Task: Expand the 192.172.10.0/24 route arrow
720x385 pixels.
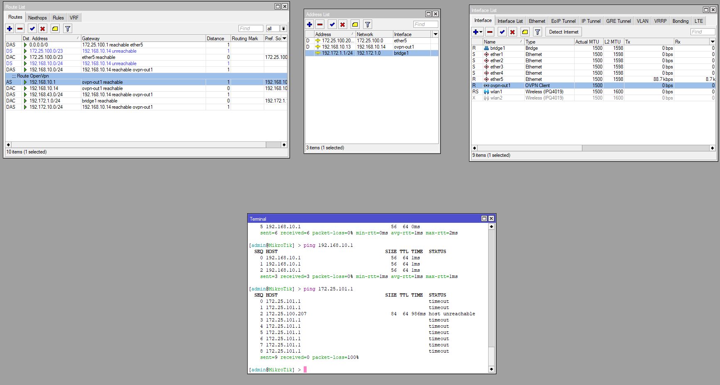Action: 25,107
